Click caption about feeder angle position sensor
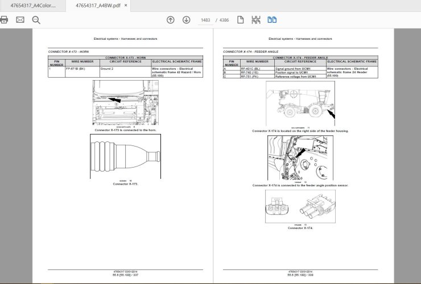The image size is (421, 284). [300, 185]
